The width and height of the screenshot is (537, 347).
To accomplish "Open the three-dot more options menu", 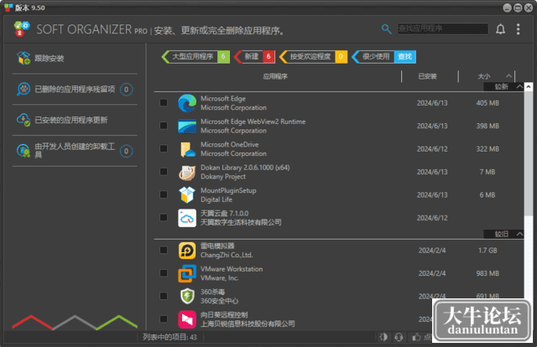I will pyautogui.click(x=519, y=29).
